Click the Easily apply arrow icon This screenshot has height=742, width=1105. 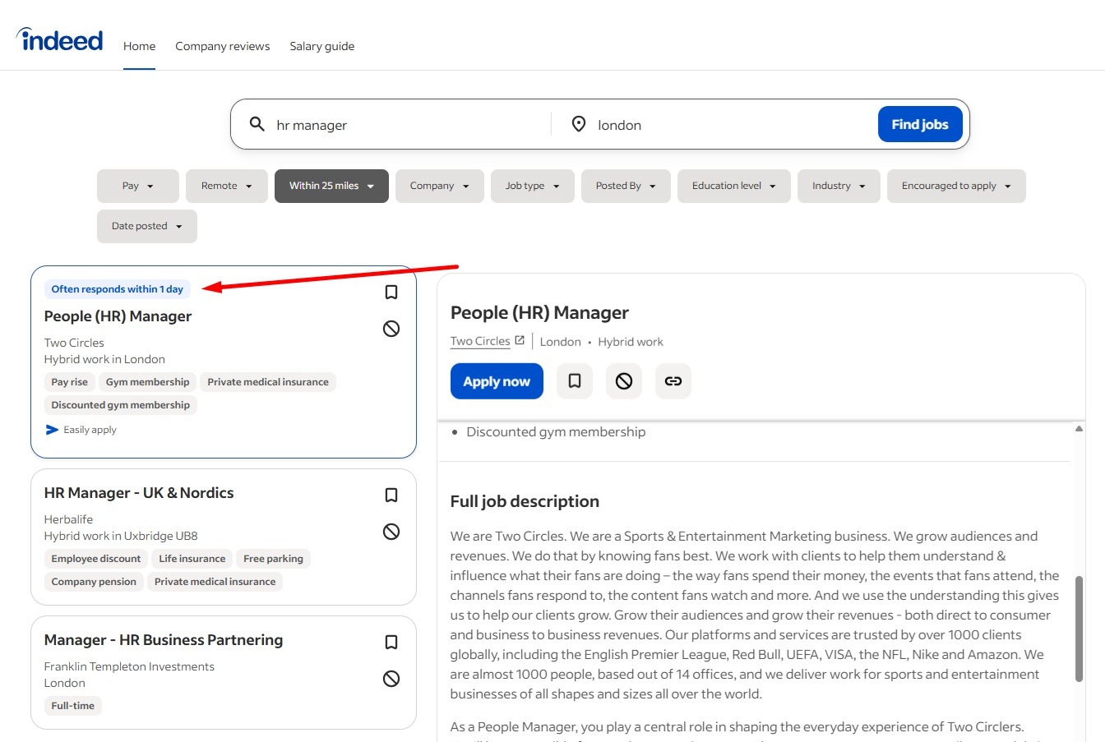click(52, 430)
